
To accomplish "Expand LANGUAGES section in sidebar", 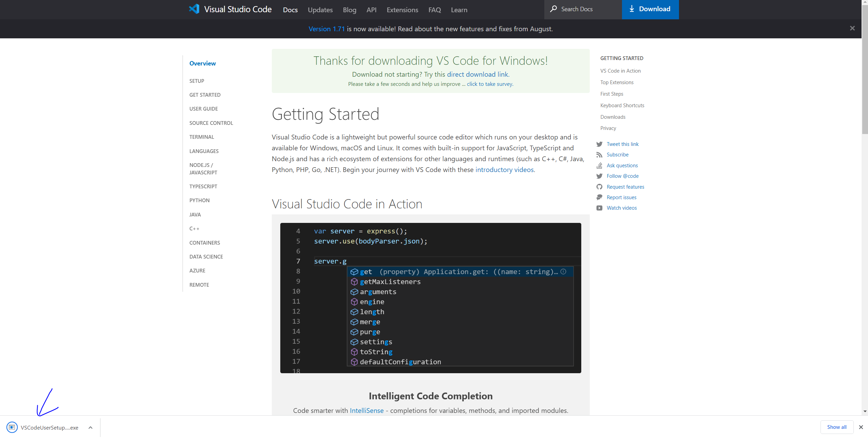I will pos(204,151).
